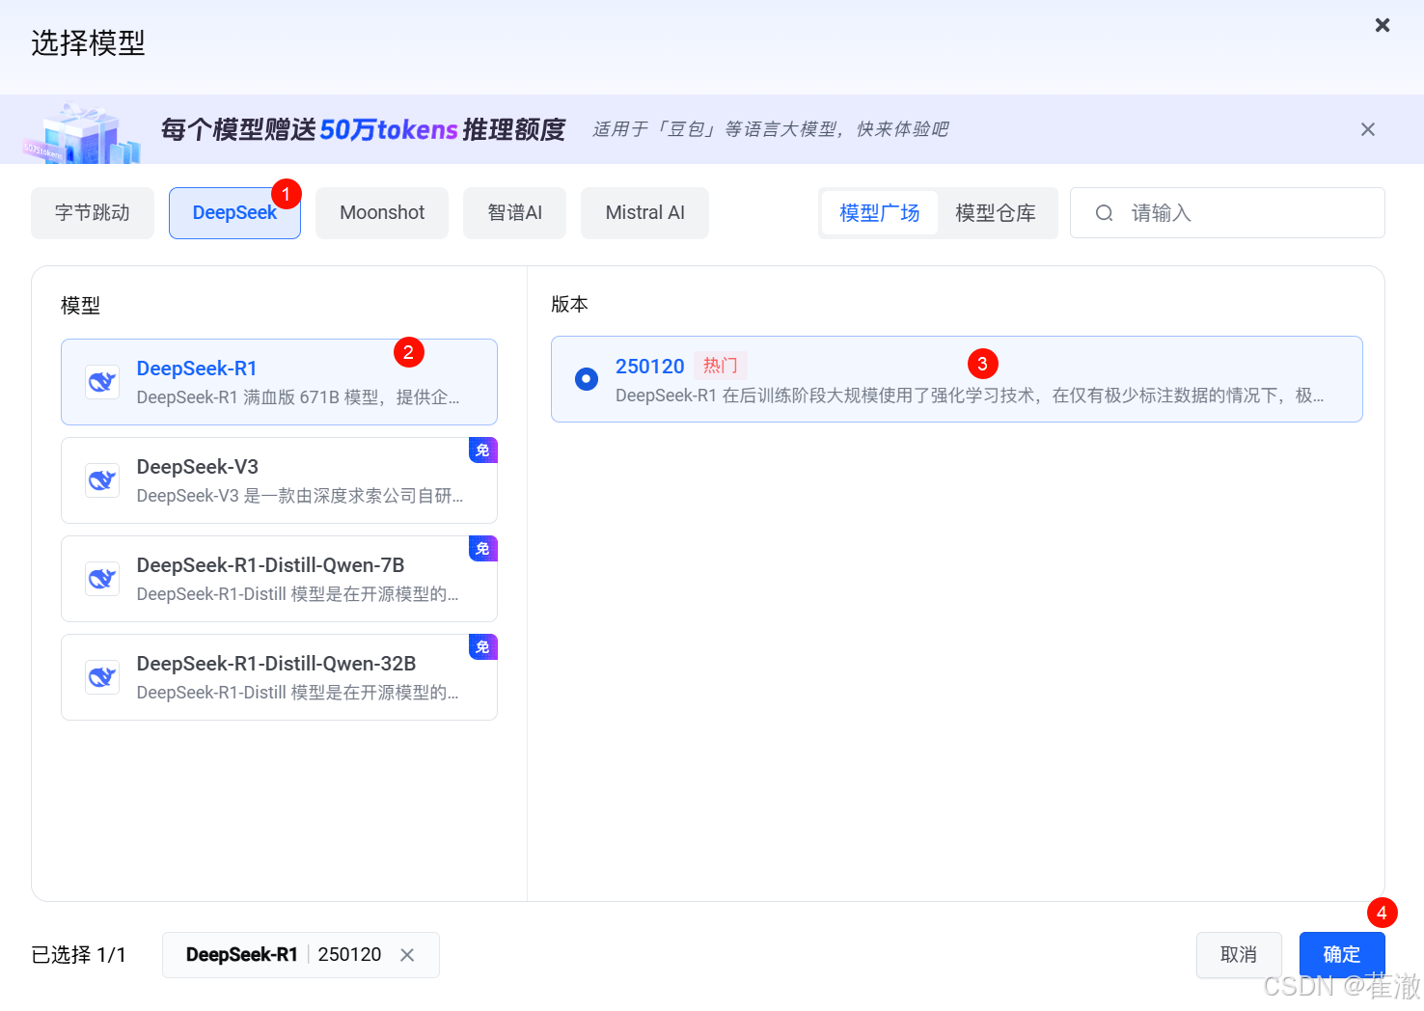The image size is (1424, 1011).
Task: Click the whale logo of Distill-Qwen-32B
Action: (102, 677)
